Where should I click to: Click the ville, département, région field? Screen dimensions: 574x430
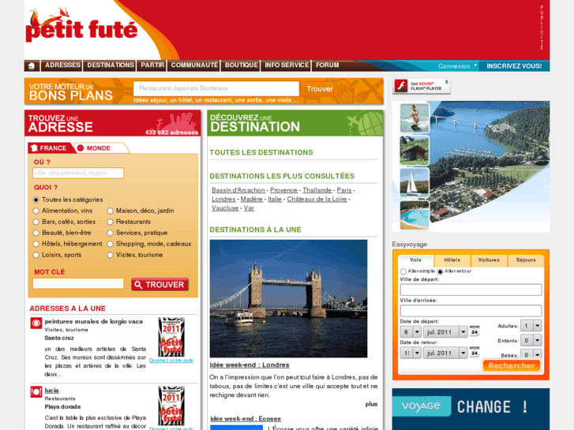78,173
